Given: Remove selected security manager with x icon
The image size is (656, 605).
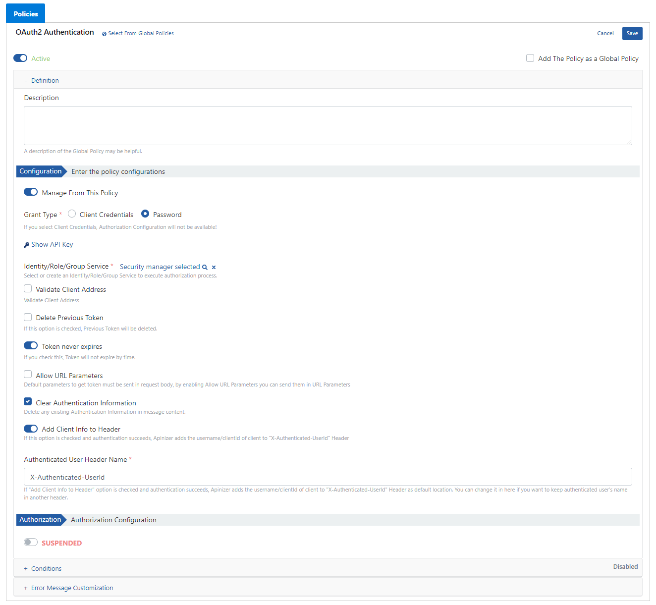Looking at the screenshot, I should (x=214, y=267).
